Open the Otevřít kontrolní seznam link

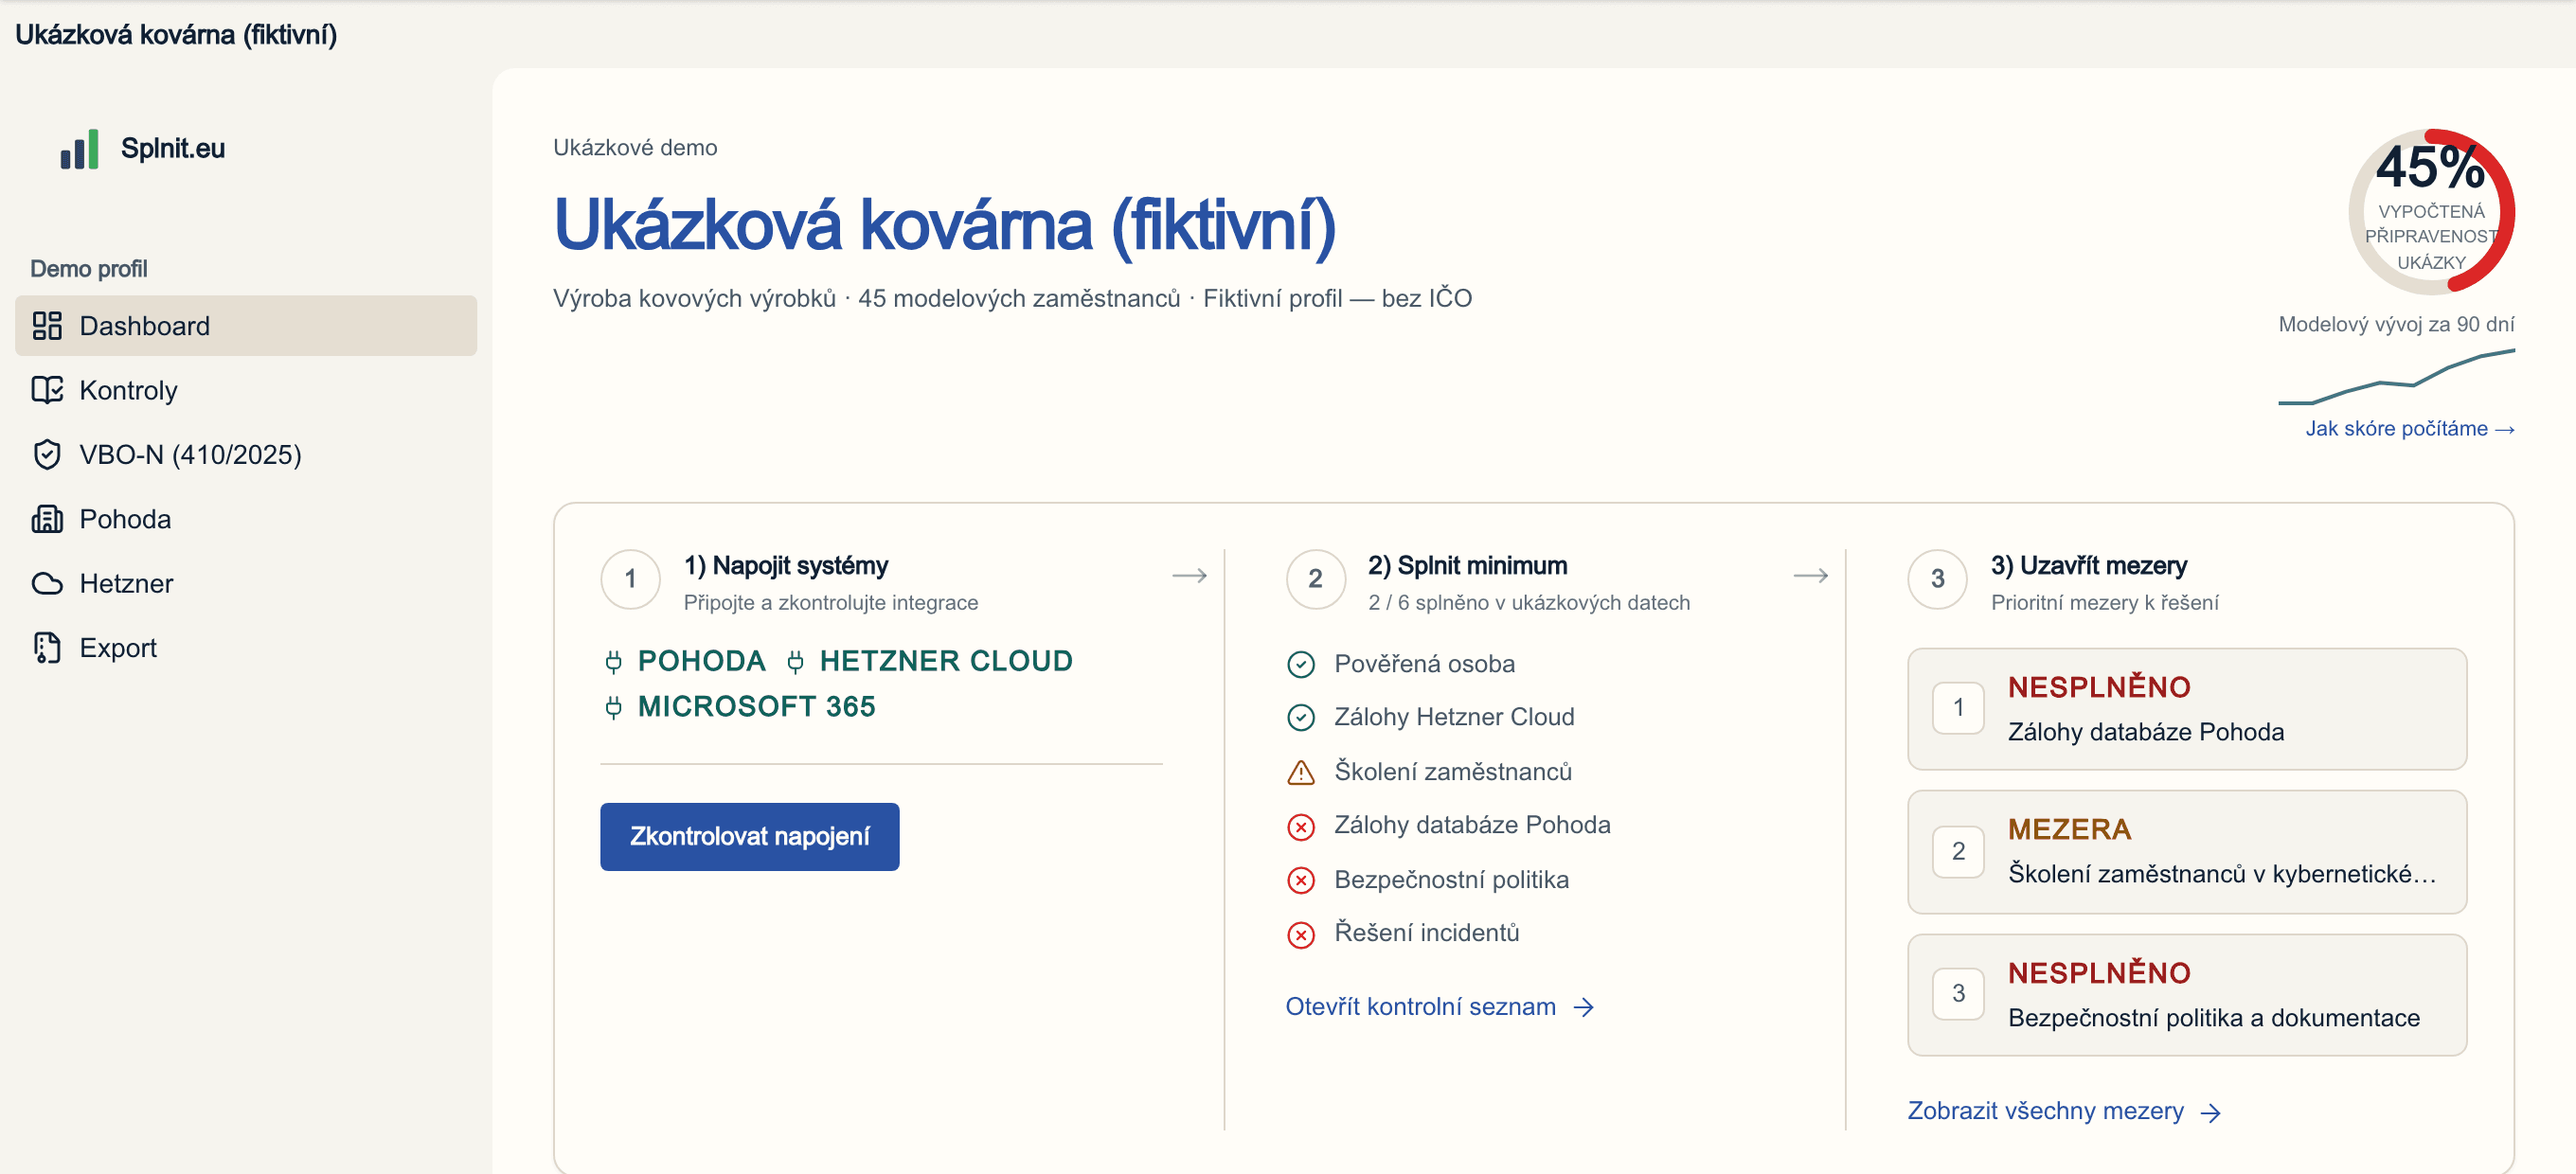1440,1007
